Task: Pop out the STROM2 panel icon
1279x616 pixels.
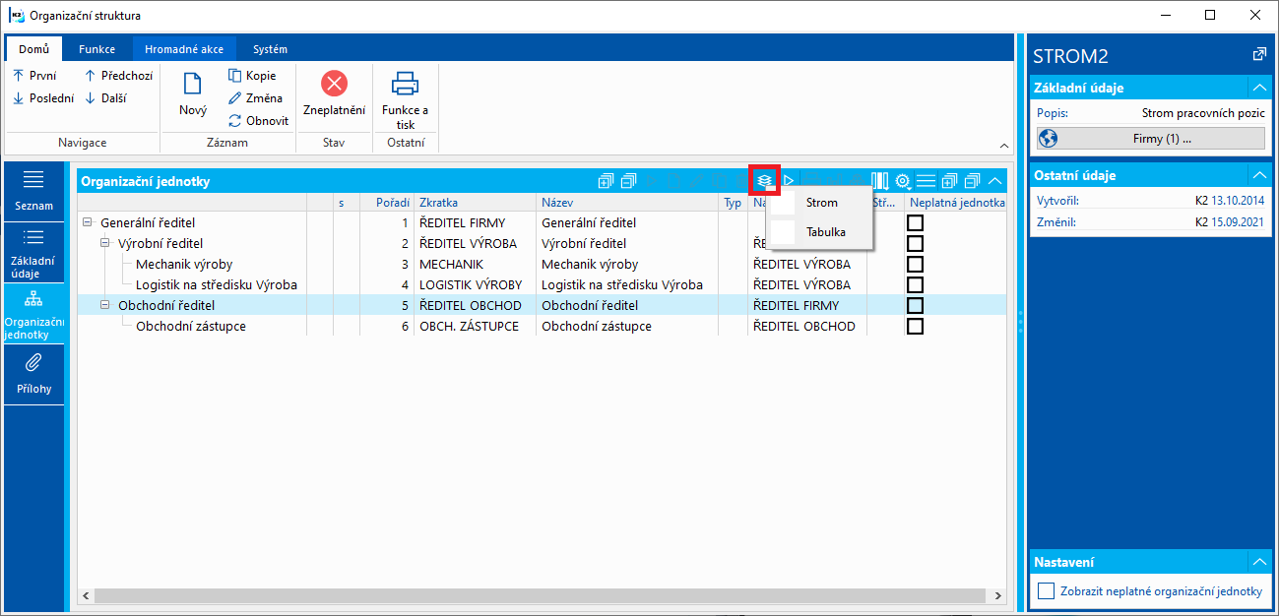Action: tap(1258, 55)
